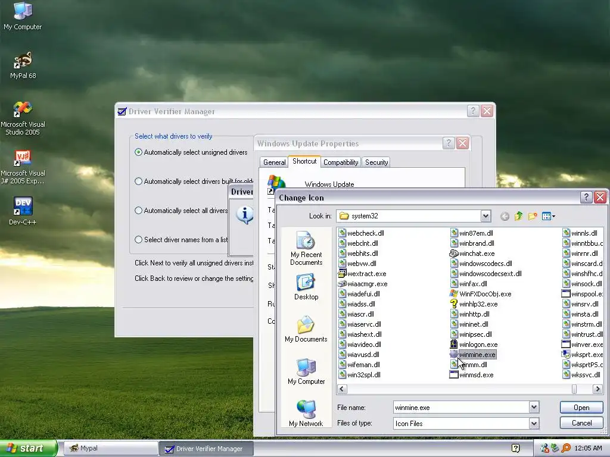Click file list scroll right arrow
610x457 pixels.
pos(597,389)
